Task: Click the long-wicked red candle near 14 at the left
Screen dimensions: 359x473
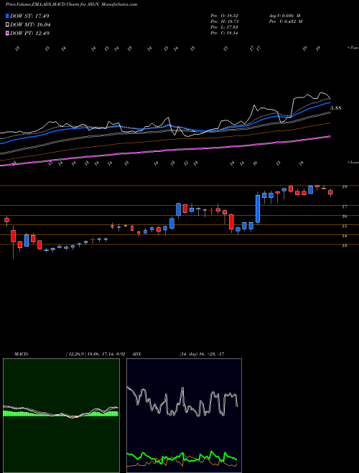Action: [13, 236]
